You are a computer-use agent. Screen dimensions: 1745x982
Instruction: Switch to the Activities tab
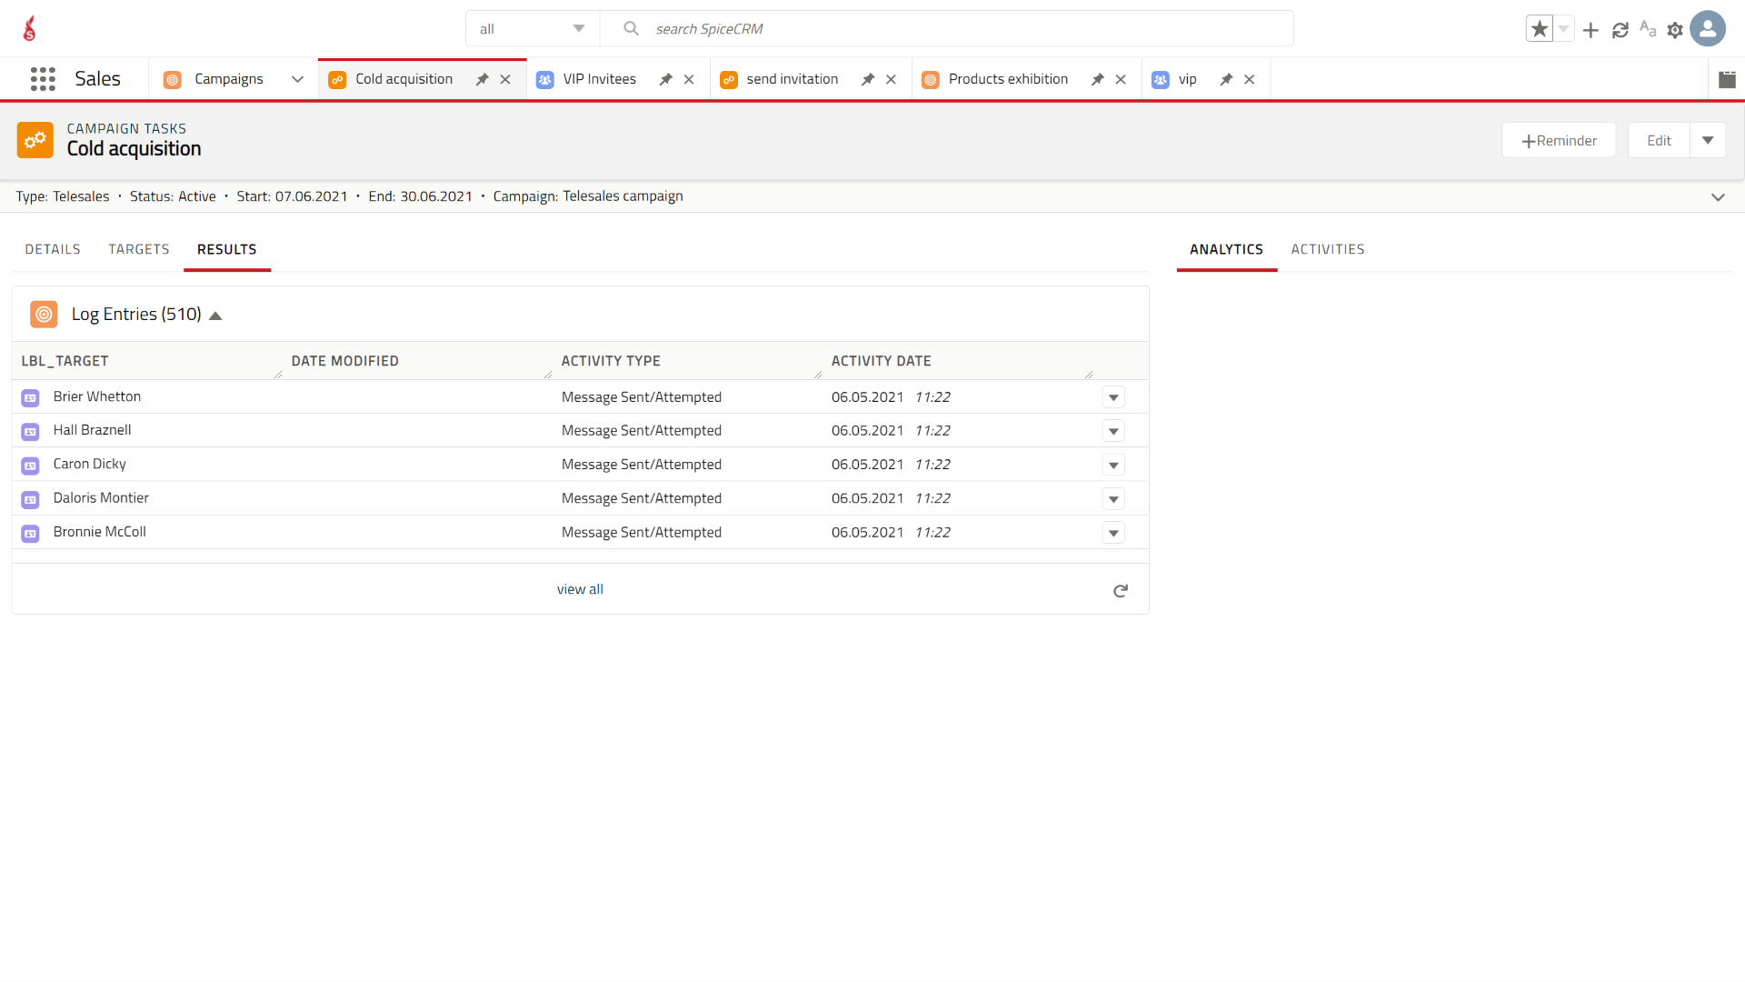click(1327, 250)
